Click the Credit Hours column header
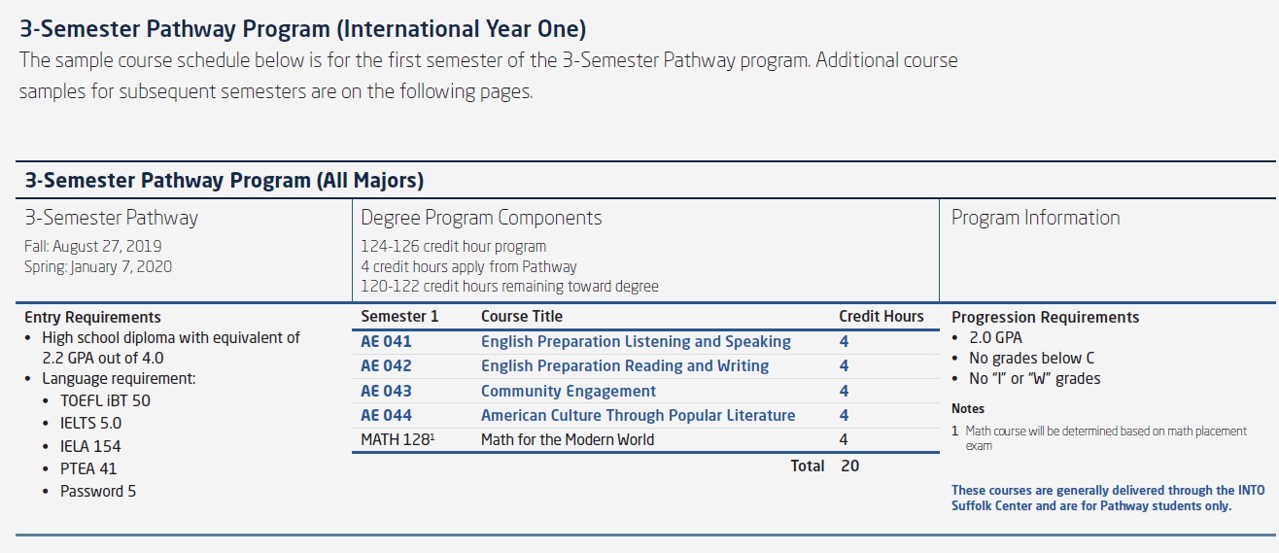 click(x=881, y=317)
